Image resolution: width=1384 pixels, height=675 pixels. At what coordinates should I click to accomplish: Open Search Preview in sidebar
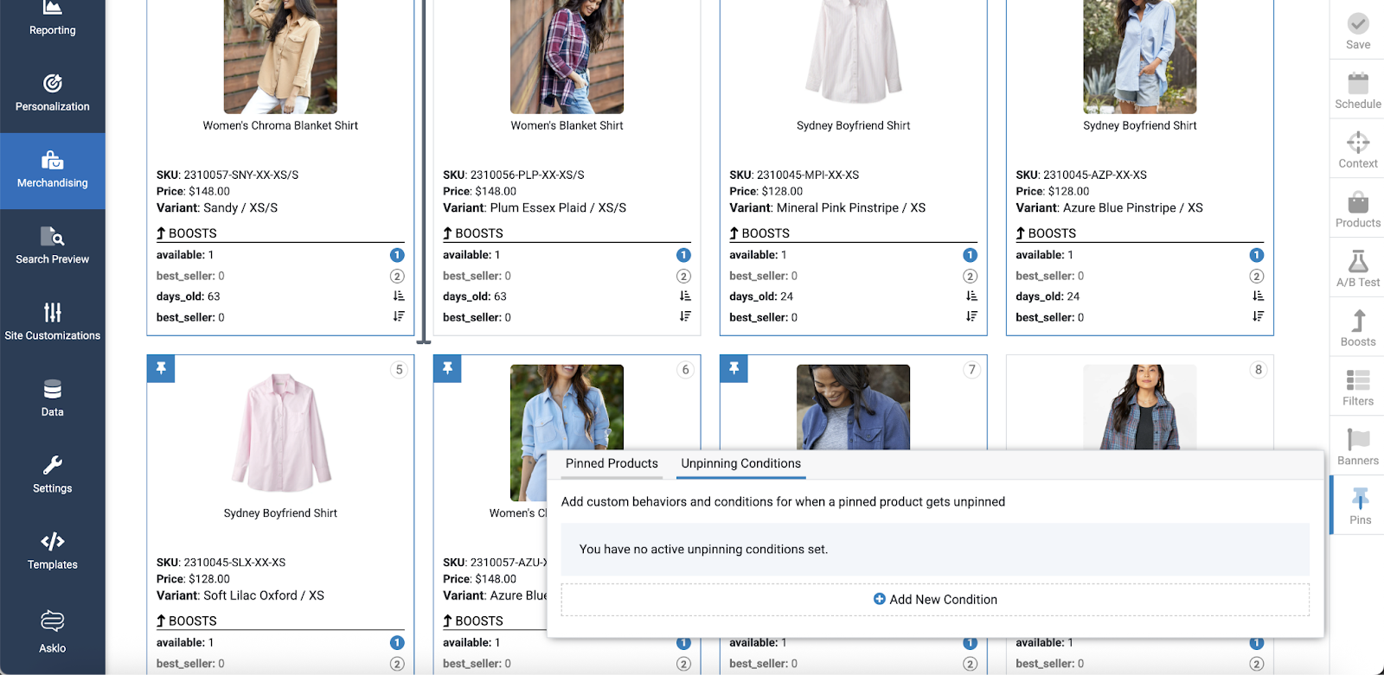tap(52, 246)
